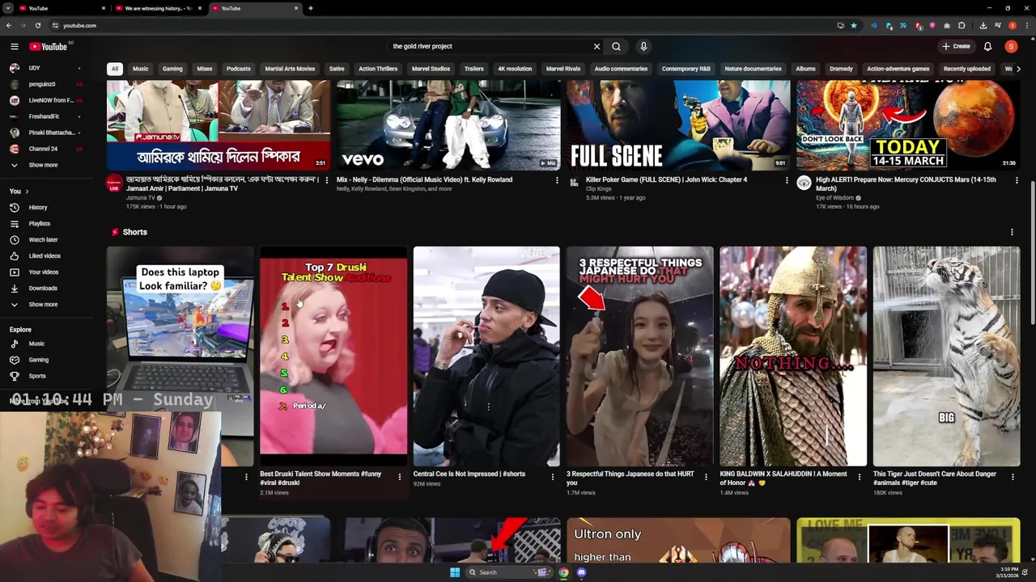Image resolution: width=1036 pixels, height=582 pixels.
Task: Clear the search box text
Action: click(x=597, y=46)
